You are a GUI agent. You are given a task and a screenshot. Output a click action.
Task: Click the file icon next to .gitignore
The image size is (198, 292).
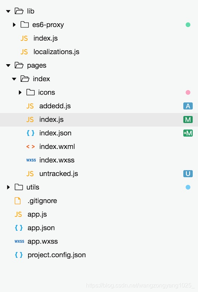[x=17, y=201]
